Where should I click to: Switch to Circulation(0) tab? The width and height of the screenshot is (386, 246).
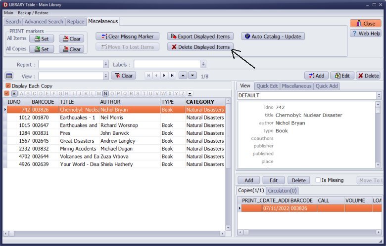click(282, 191)
